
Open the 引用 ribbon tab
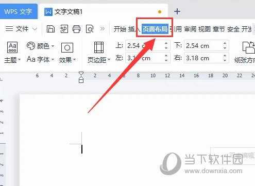(x=176, y=29)
